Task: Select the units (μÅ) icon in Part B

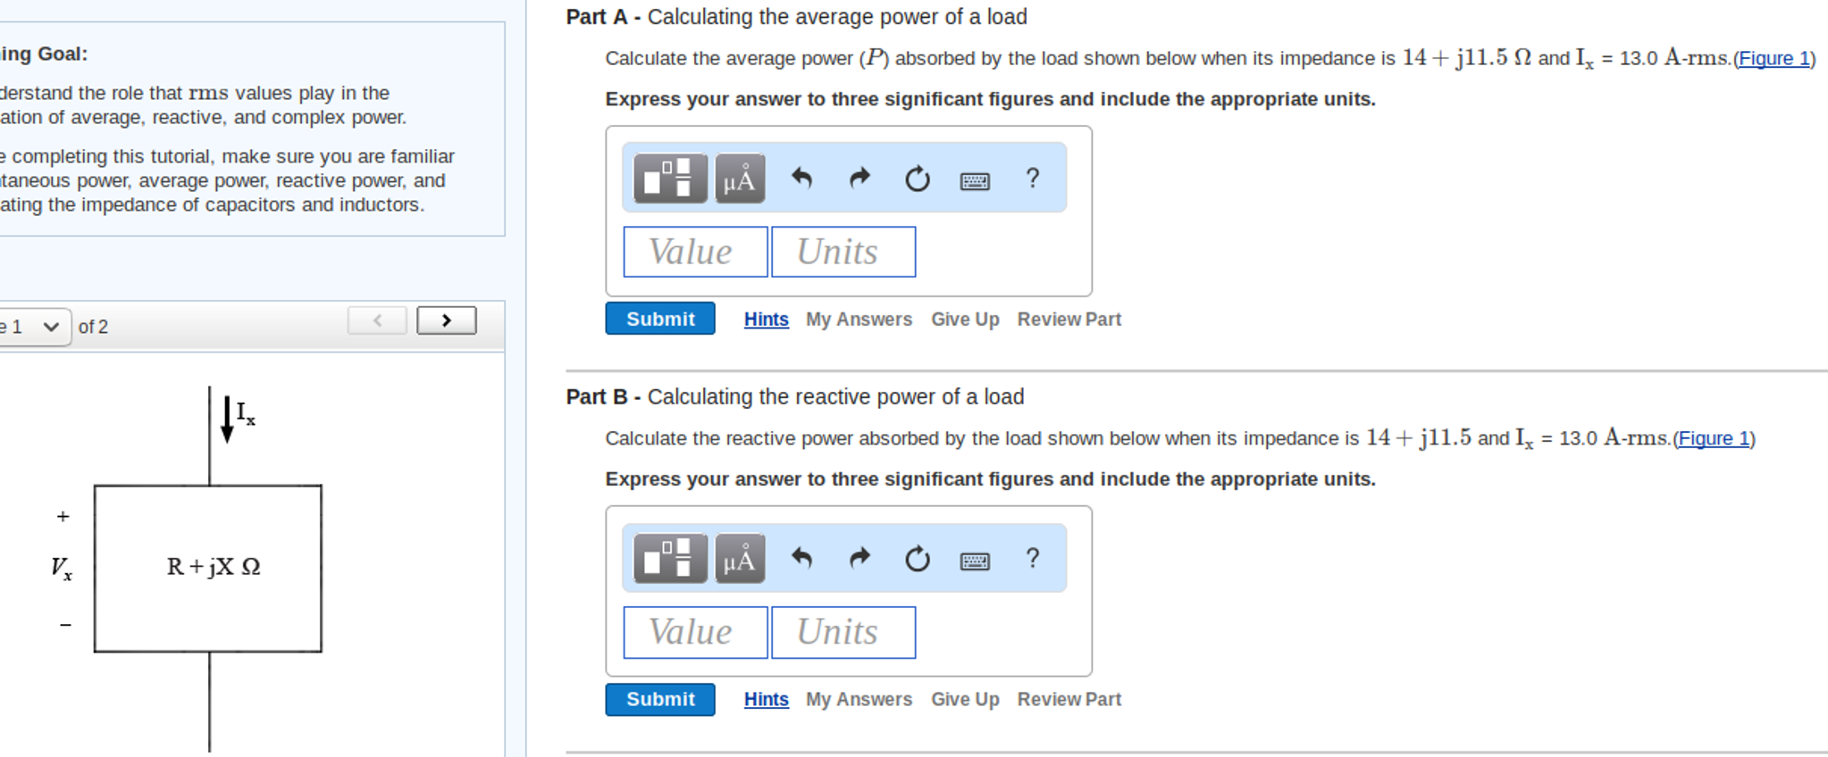Action: tap(738, 559)
